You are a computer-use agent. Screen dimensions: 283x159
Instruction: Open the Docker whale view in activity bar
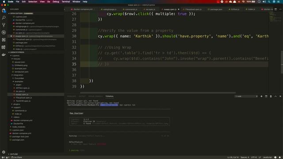[x=4, y=55]
